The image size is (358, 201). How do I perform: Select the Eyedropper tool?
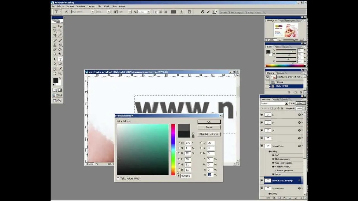click(x=60, y=69)
